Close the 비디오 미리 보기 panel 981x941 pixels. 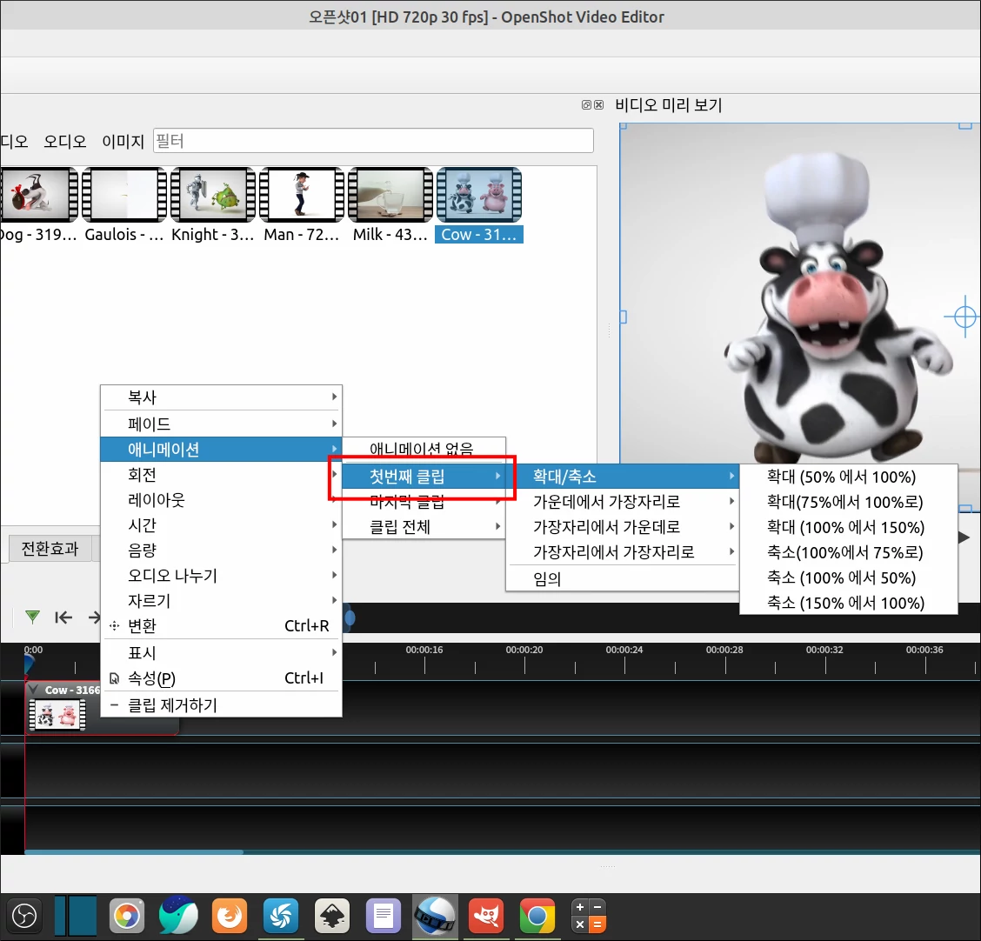pos(598,105)
